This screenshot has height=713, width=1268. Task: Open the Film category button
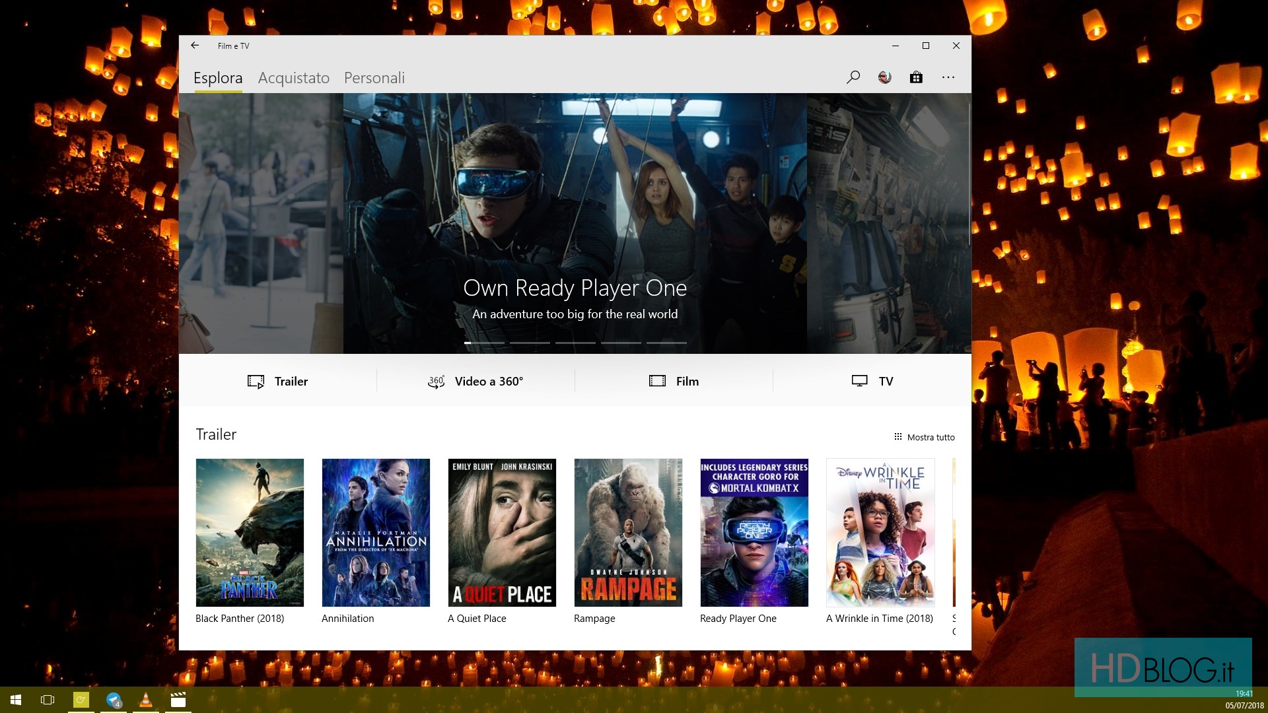[674, 381]
